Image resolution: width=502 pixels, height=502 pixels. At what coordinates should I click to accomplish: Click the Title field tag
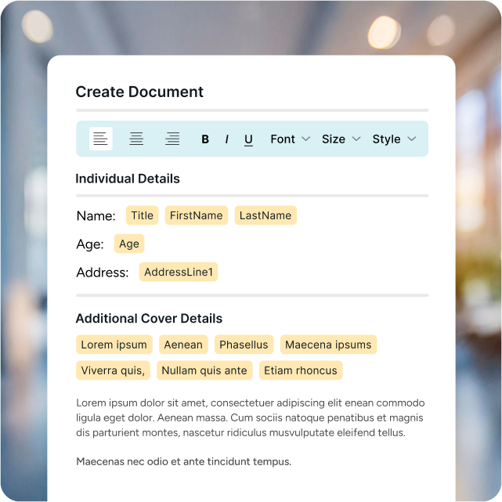click(x=143, y=215)
